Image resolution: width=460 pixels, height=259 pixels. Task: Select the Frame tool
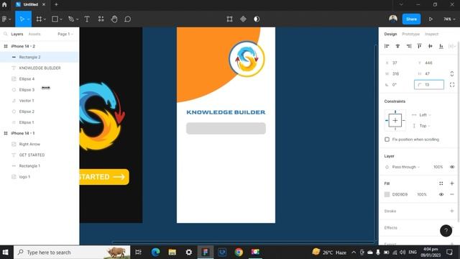click(x=39, y=19)
